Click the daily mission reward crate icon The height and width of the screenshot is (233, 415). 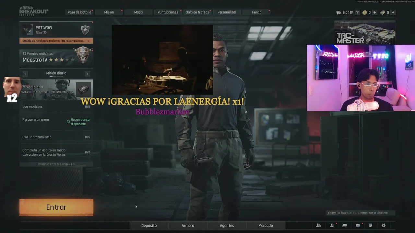pos(83,89)
